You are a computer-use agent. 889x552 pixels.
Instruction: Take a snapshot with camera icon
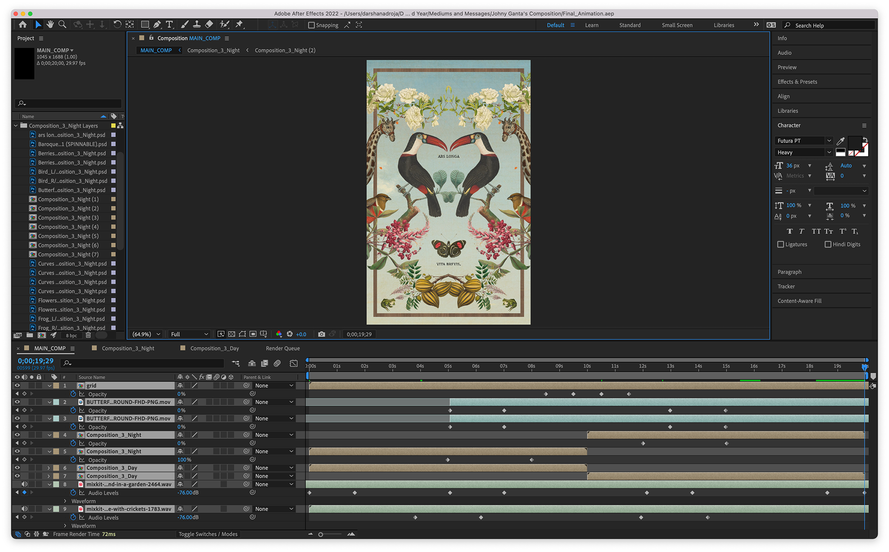(x=321, y=334)
